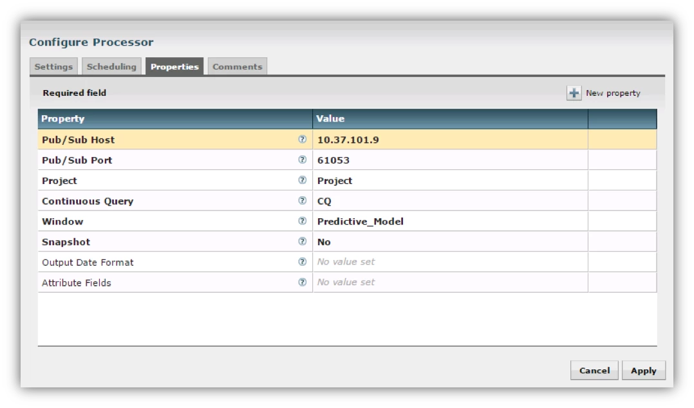Select the Properties tab

174,66
